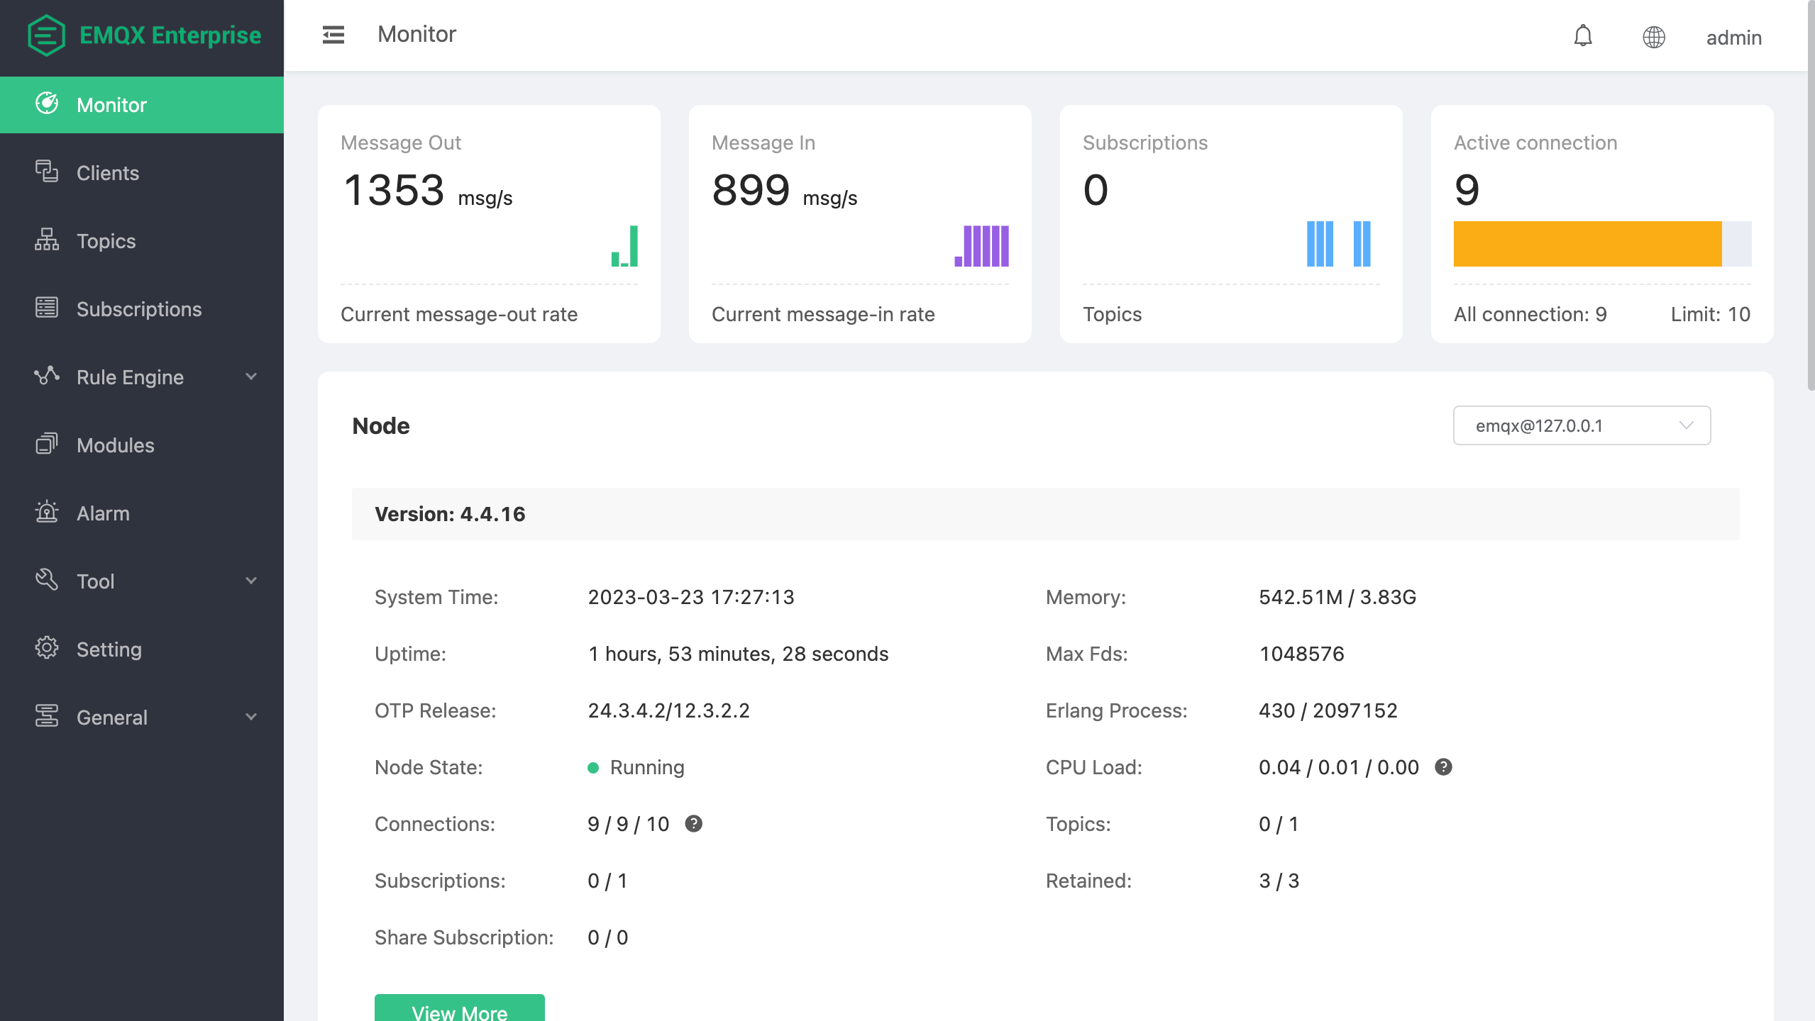Click the notification bell icon
1815x1021 pixels.
(1582, 36)
